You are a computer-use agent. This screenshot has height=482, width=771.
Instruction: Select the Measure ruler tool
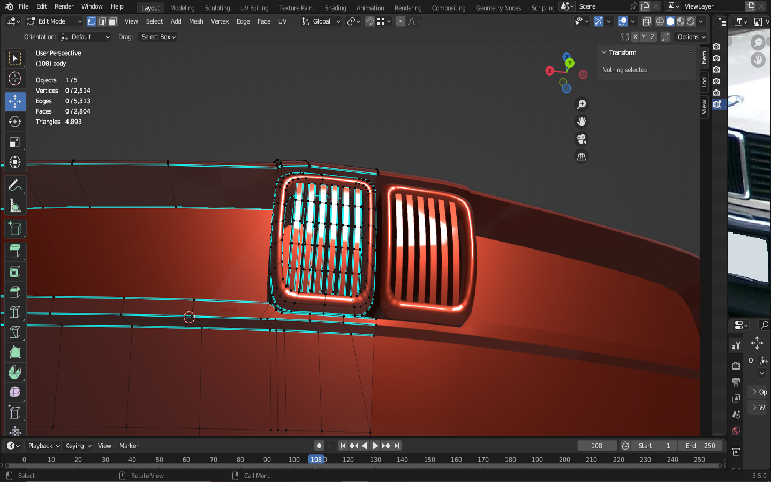coord(15,206)
